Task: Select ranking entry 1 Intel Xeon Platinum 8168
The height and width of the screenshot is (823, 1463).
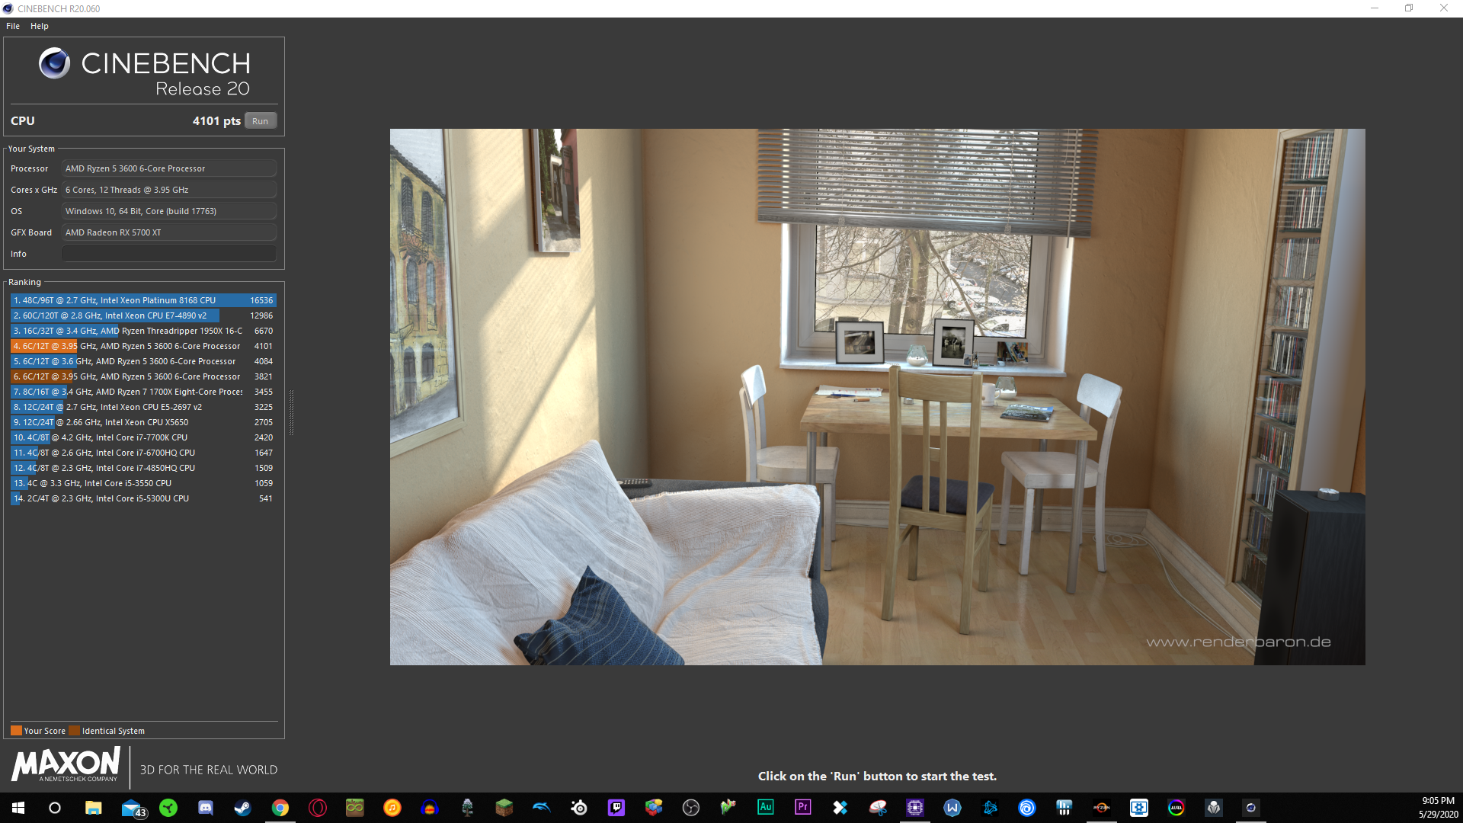Action: point(143,300)
